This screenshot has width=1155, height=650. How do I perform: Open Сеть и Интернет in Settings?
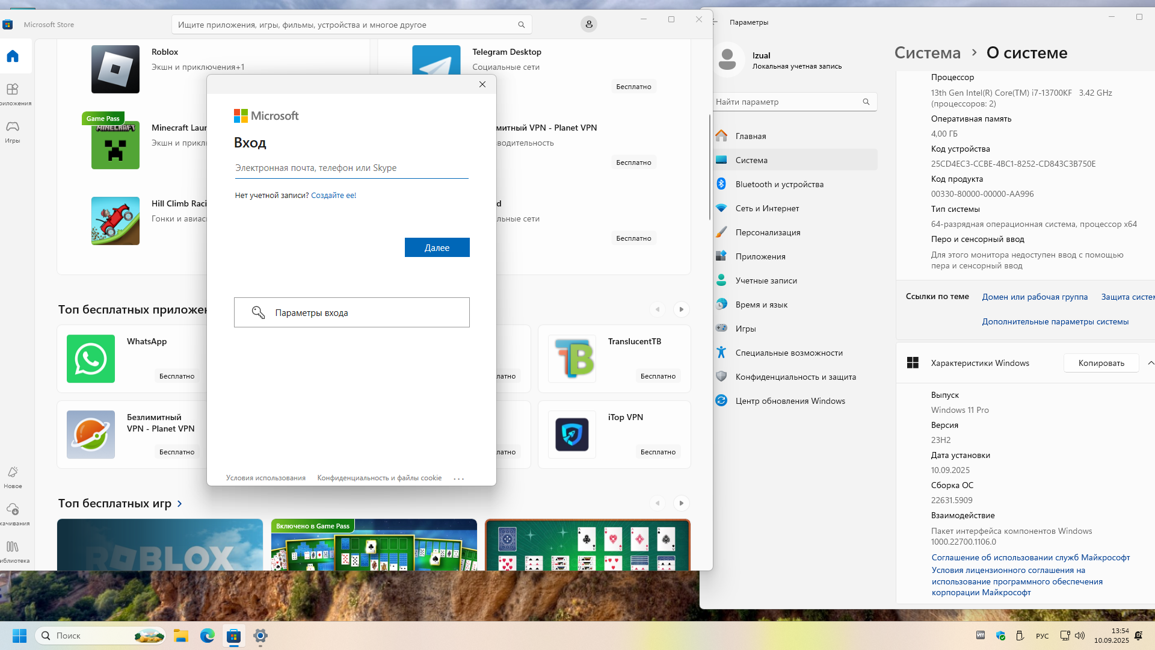[794, 208]
